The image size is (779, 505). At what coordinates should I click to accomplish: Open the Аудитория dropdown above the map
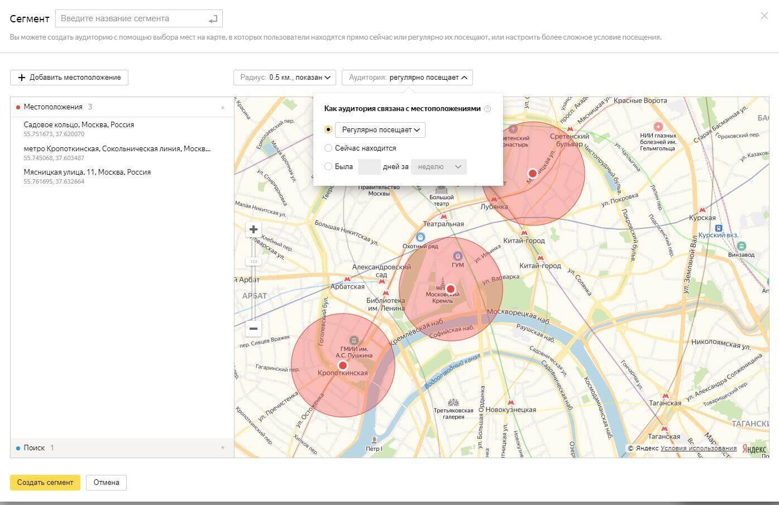407,78
